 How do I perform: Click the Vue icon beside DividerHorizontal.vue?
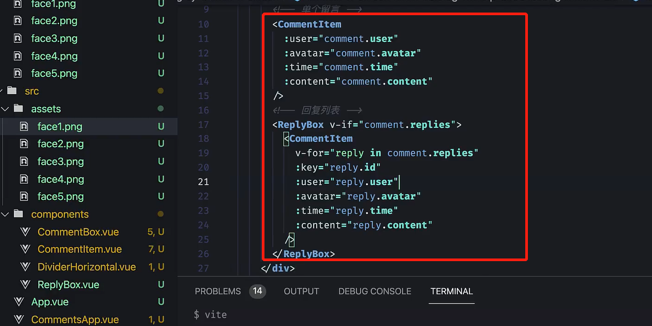pyautogui.click(x=25, y=267)
